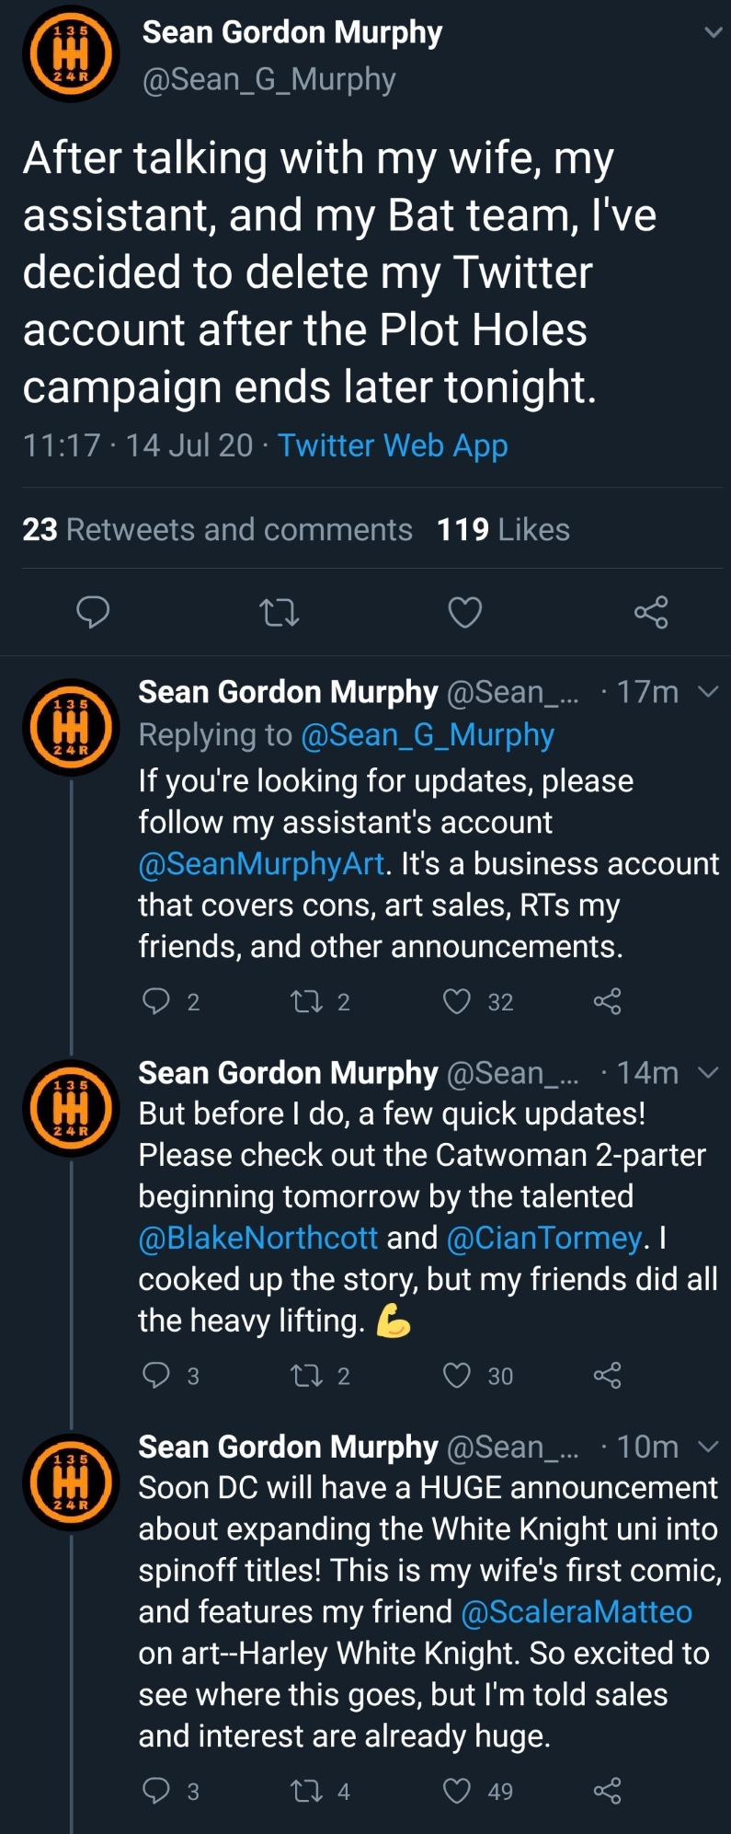This screenshot has height=1834, width=731.
Task: Share the Harley White Knight tweet
Action: (x=608, y=1791)
